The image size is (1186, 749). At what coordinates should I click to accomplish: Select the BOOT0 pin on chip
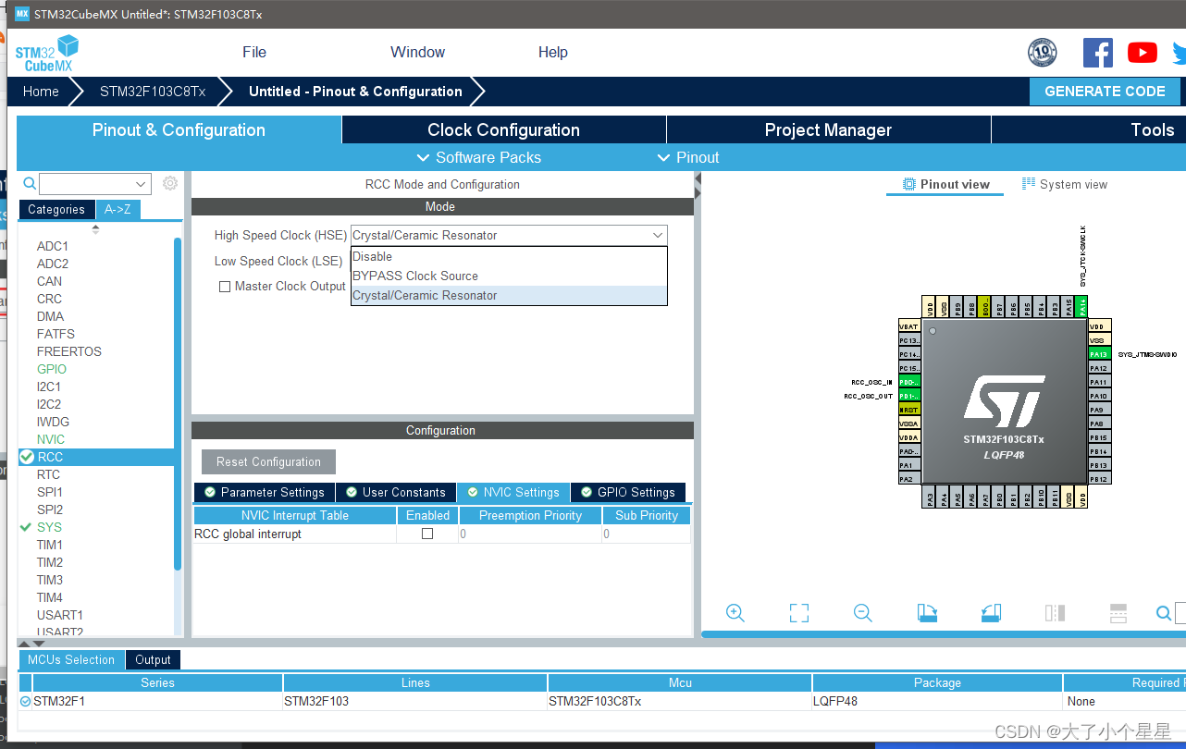(984, 306)
